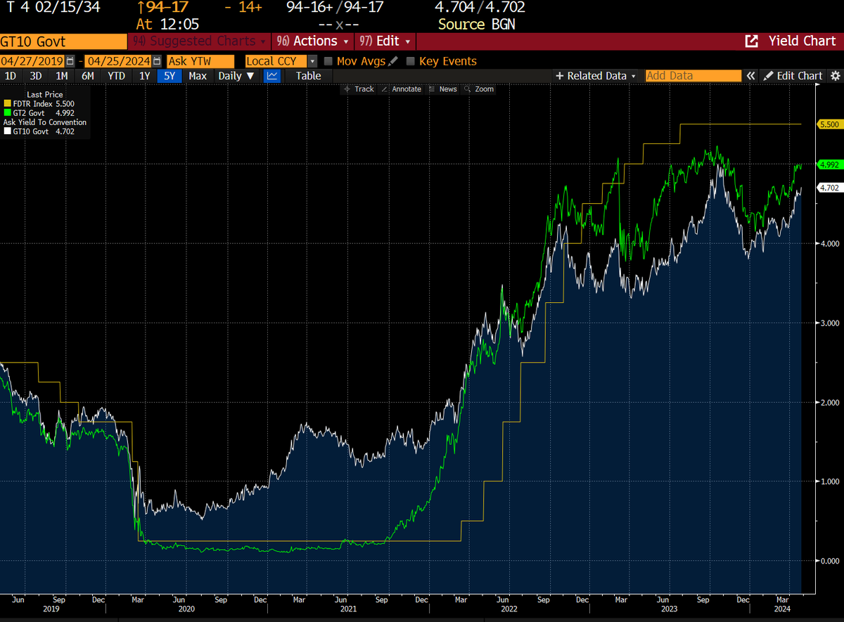
Task: Open the Daily frequency dropdown
Action: click(233, 75)
